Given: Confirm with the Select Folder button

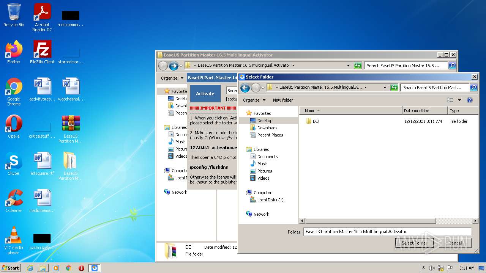Looking at the screenshot, I should [414, 243].
